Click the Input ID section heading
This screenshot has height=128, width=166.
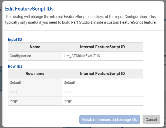[x=15, y=40]
